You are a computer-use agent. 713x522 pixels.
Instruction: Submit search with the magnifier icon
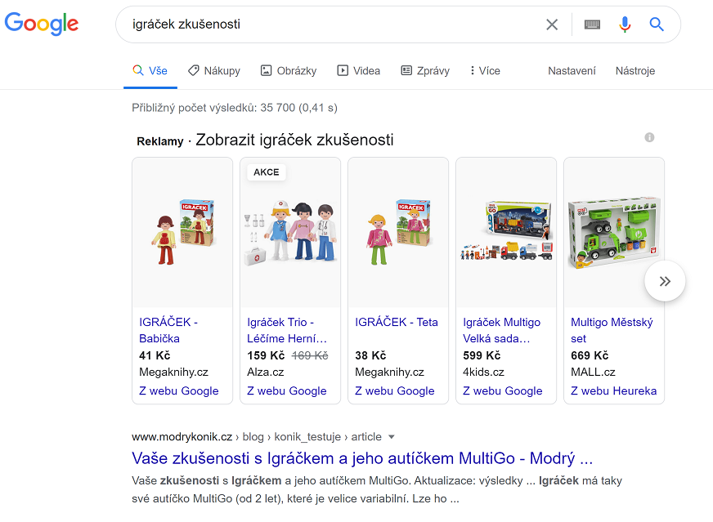pyautogui.click(x=657, y=24)
